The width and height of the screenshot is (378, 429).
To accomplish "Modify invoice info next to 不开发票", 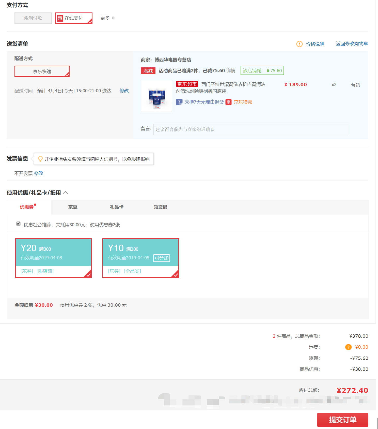I will 39,173.
